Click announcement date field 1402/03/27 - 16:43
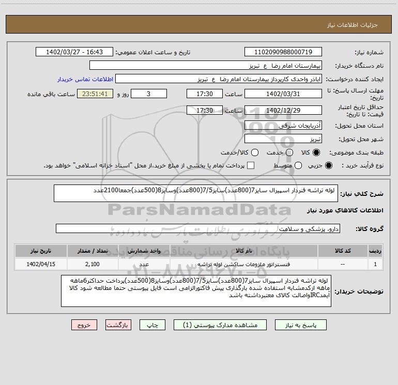This screenshot has height=385, width=398. (74, 52)
